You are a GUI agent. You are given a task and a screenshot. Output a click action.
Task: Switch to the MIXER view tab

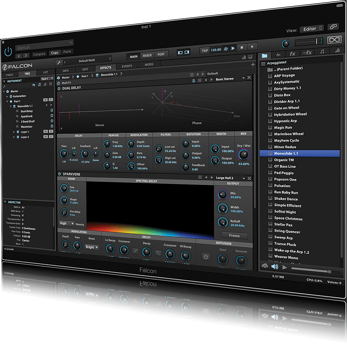point(147,55)
